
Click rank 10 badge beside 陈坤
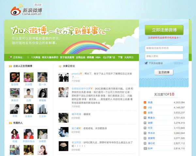(x=145, y=149)
